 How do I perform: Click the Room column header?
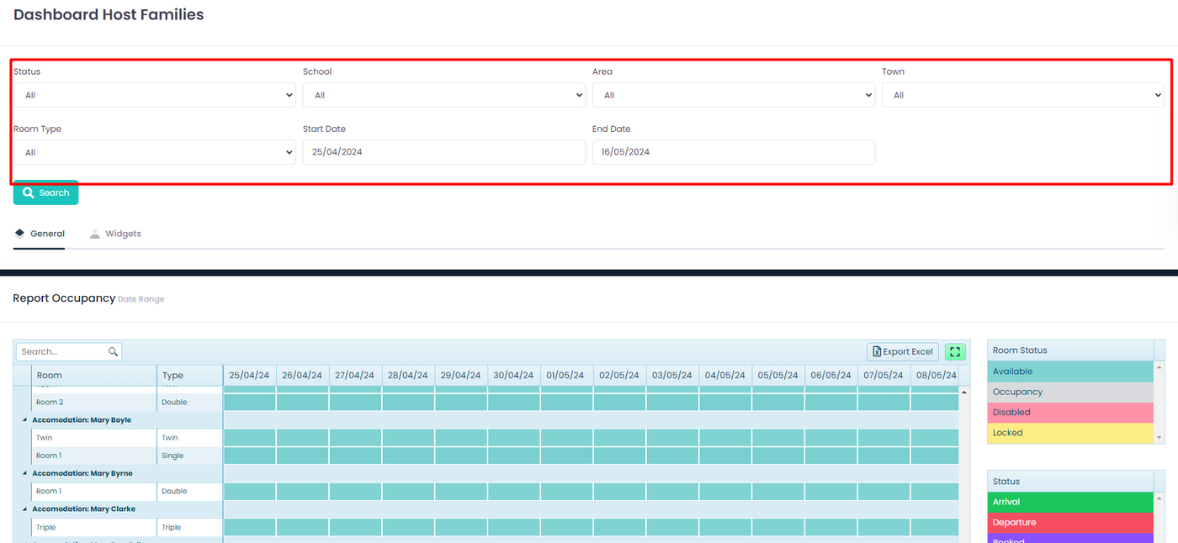(x=93, y=376)
